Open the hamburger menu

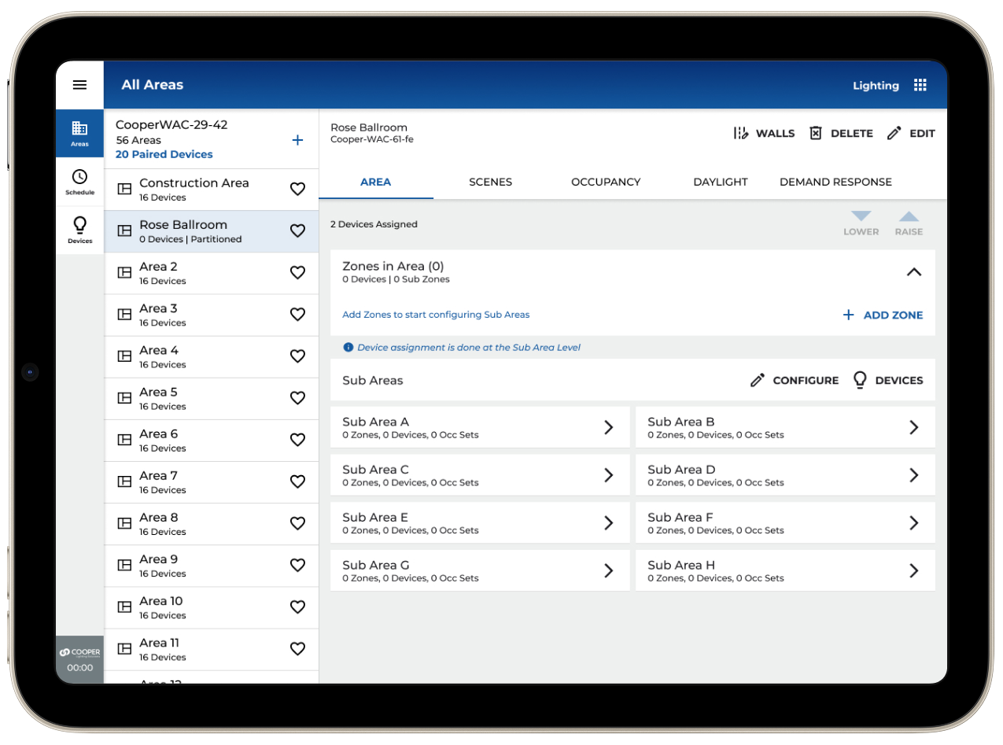point(79,85)
